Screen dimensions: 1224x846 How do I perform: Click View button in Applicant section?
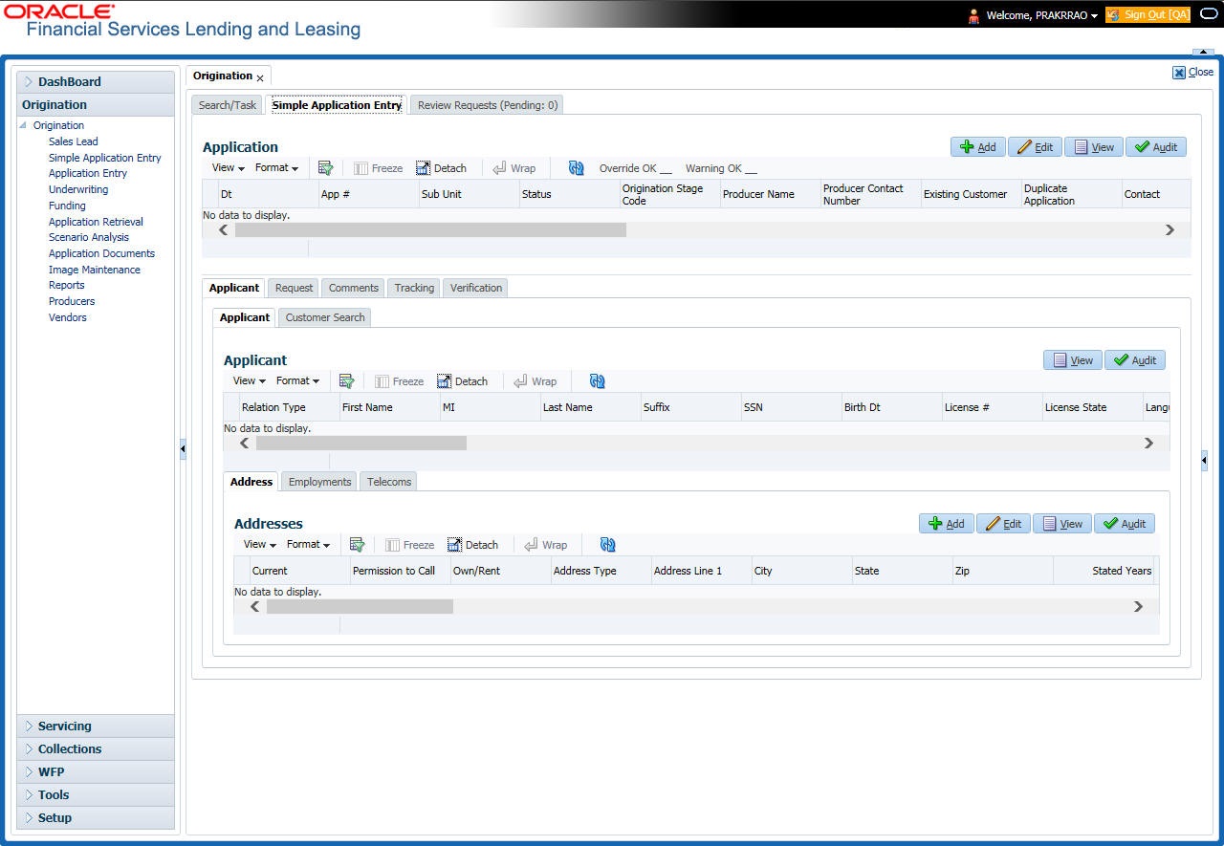pyautogui.click(x=1073, y=360)
